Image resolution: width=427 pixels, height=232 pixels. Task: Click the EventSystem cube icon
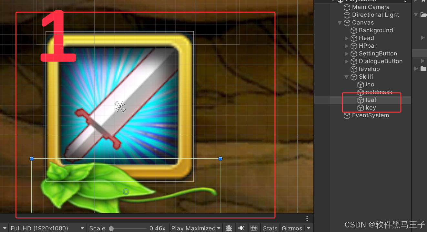tap(347, 115)
